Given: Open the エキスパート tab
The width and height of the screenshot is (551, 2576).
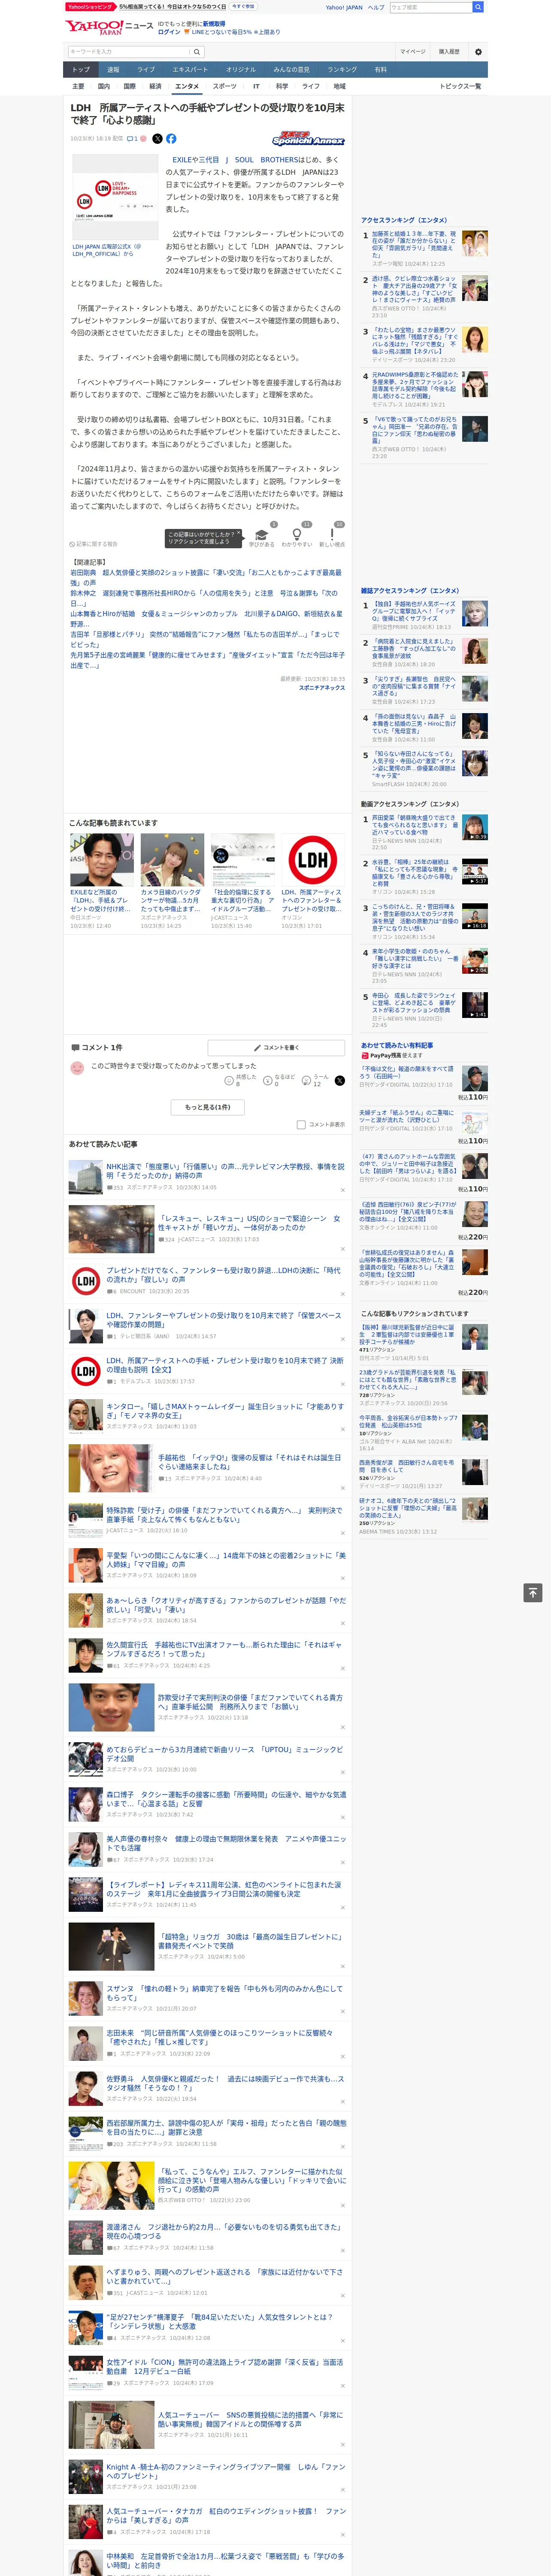Looking at the screenshot, I should pos(190,70).
